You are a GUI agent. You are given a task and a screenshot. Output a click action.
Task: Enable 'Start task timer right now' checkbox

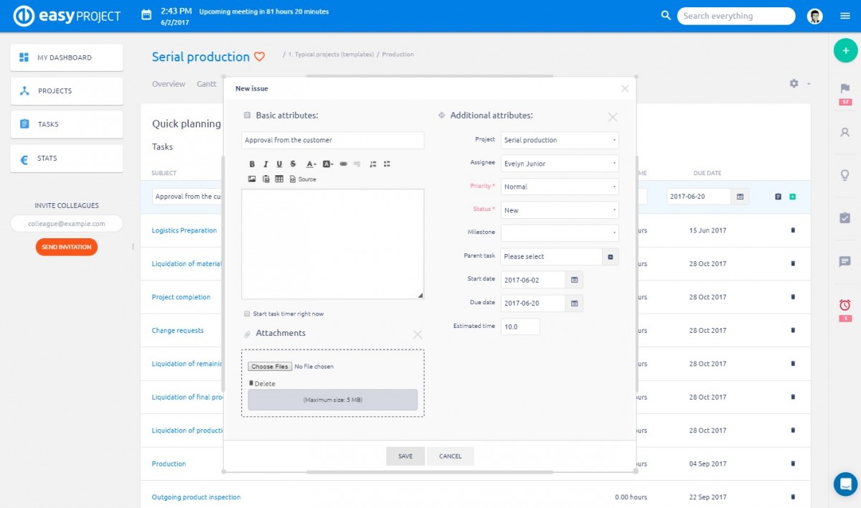(x=248, y=314)
